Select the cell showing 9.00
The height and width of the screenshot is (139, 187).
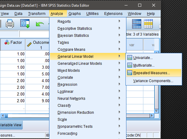pos(37,101)
